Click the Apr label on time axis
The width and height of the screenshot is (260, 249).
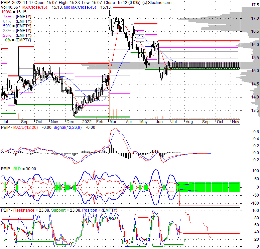tap(129, 122)
